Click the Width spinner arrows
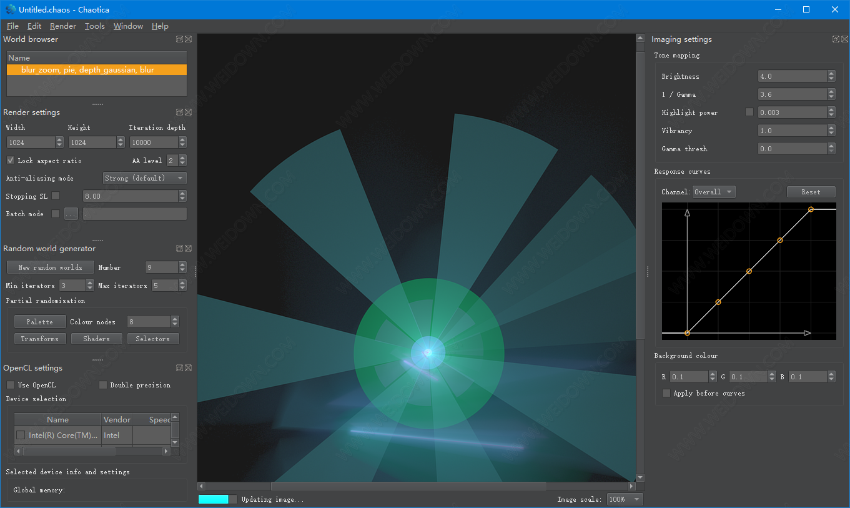The height and width of the screenshot is (508, 850). [59, 142]
